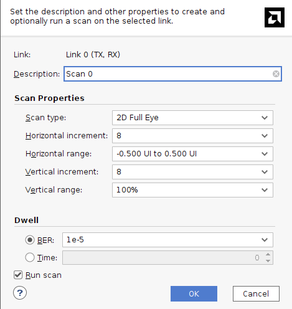Toggle the Run scan checkbox

[x=18, y=275]
